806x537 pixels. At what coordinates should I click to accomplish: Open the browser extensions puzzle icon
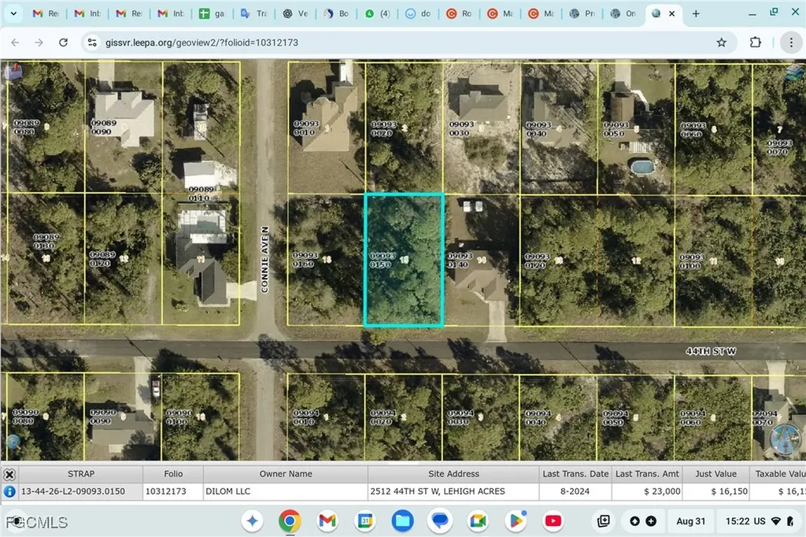coord(755,43)
